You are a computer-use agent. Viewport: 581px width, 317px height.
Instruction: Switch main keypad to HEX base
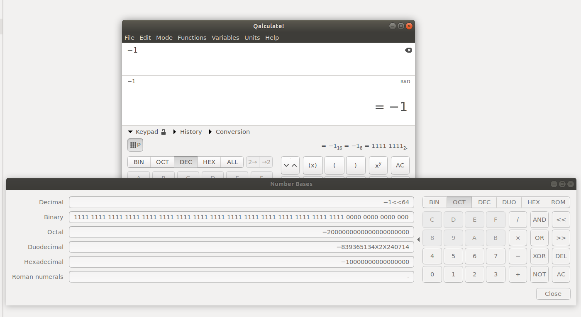click(x=209, y=162)
